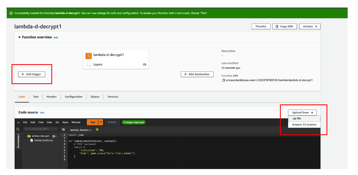This screenshot has height=175, width=358.
Task: Open the Edit menu in editor
Action: point(33,122)
